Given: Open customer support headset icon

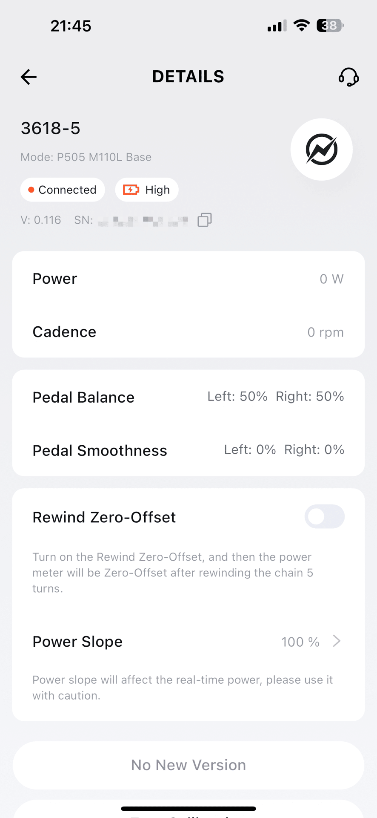Looking at the screenshot, I should 348,77.
